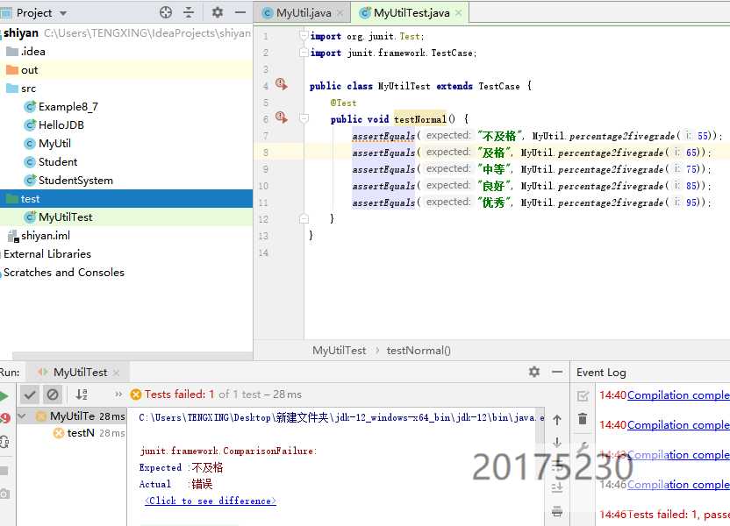Open the Project view dropdown
The width and height of the screenshot is (730, 526).
coord(63,13)
